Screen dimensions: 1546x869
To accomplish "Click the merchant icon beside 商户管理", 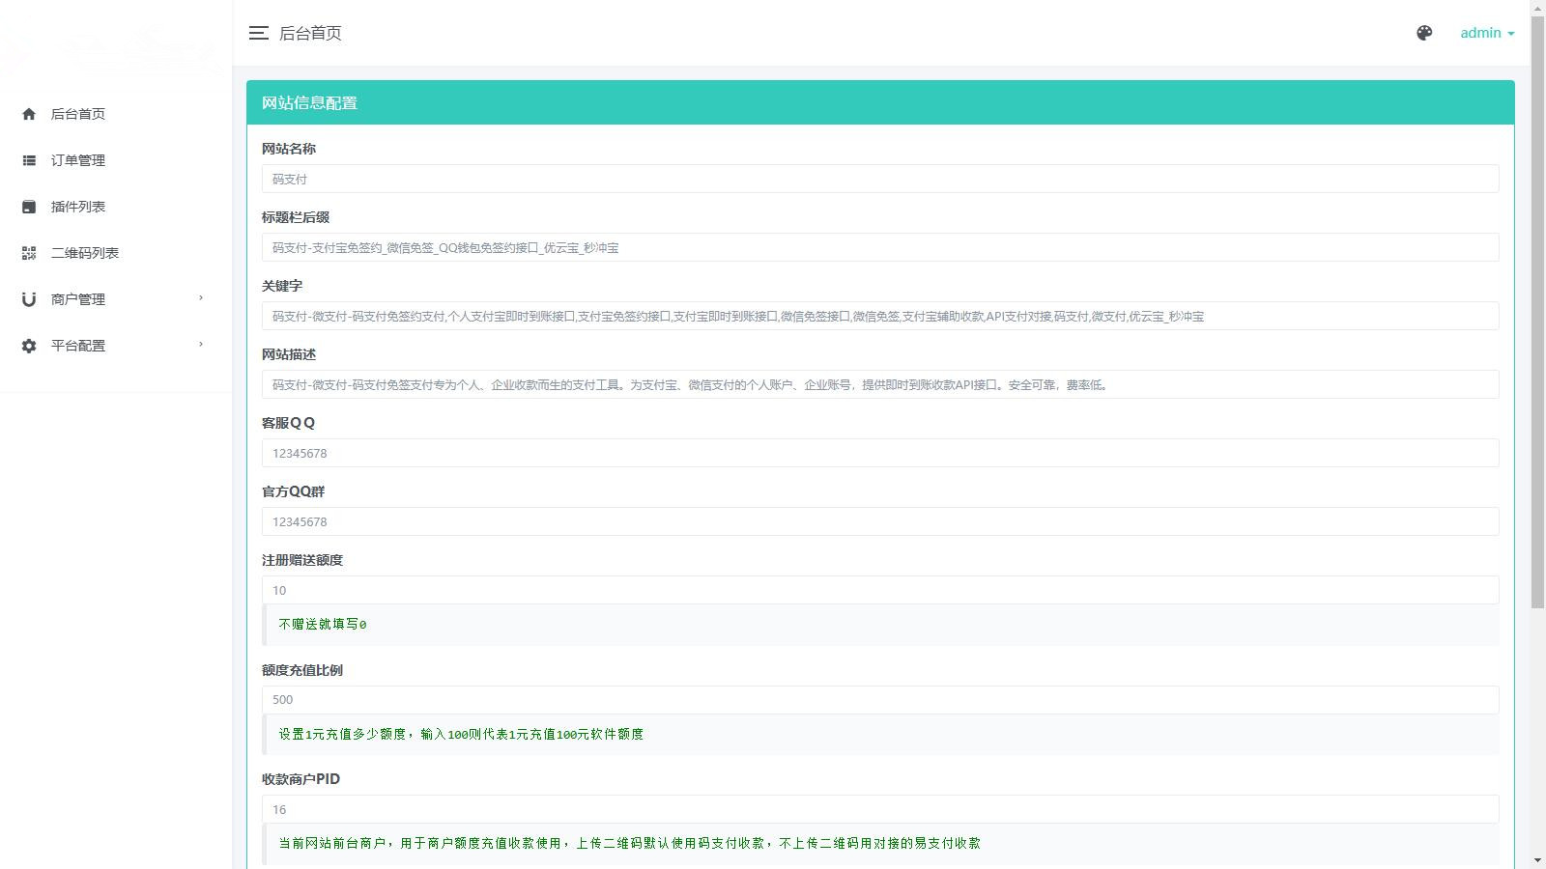I will tap(29, 299).
